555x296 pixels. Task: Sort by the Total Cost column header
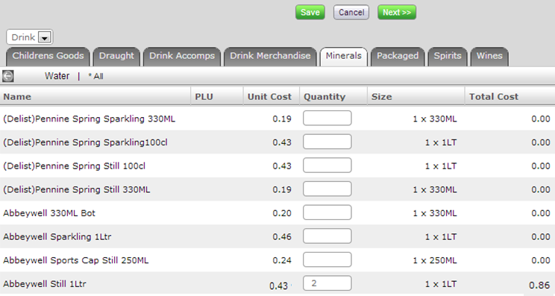click(509, 96)
